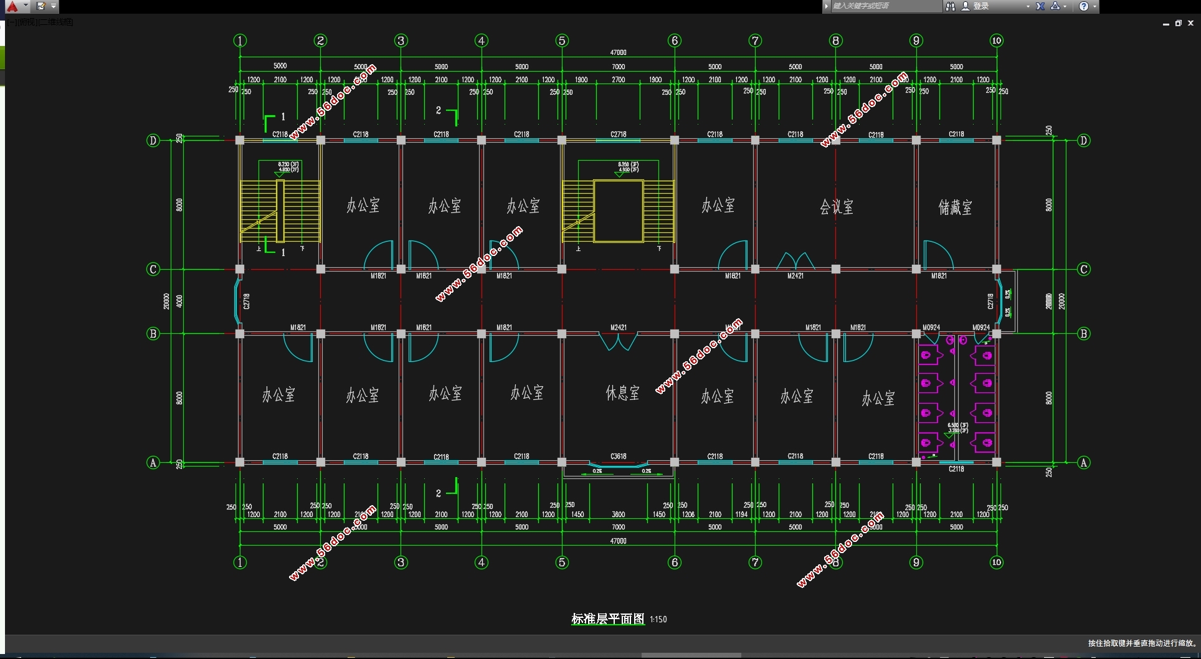
Task: Open Help with the question mark icon
Action: [x=1084, y=6]
